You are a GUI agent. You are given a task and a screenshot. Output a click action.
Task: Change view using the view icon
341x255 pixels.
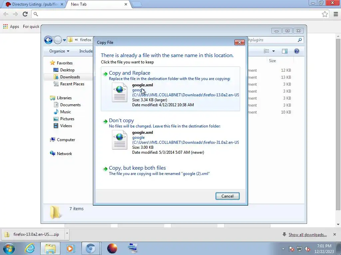[x=266, y=51]
